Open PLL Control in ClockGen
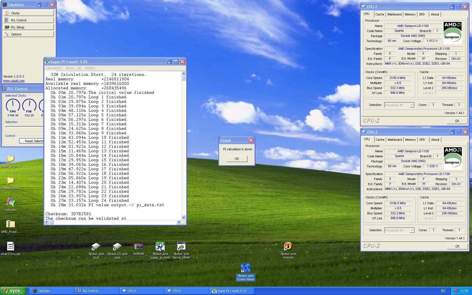 [x=28, y=20]
